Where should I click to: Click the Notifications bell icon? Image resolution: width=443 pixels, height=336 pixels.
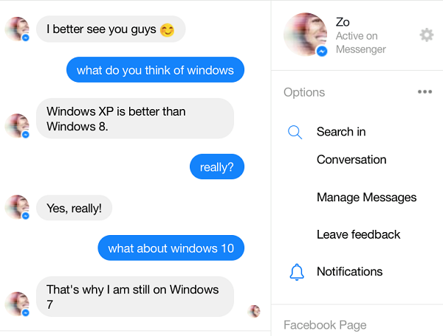[x=297, y=272]
